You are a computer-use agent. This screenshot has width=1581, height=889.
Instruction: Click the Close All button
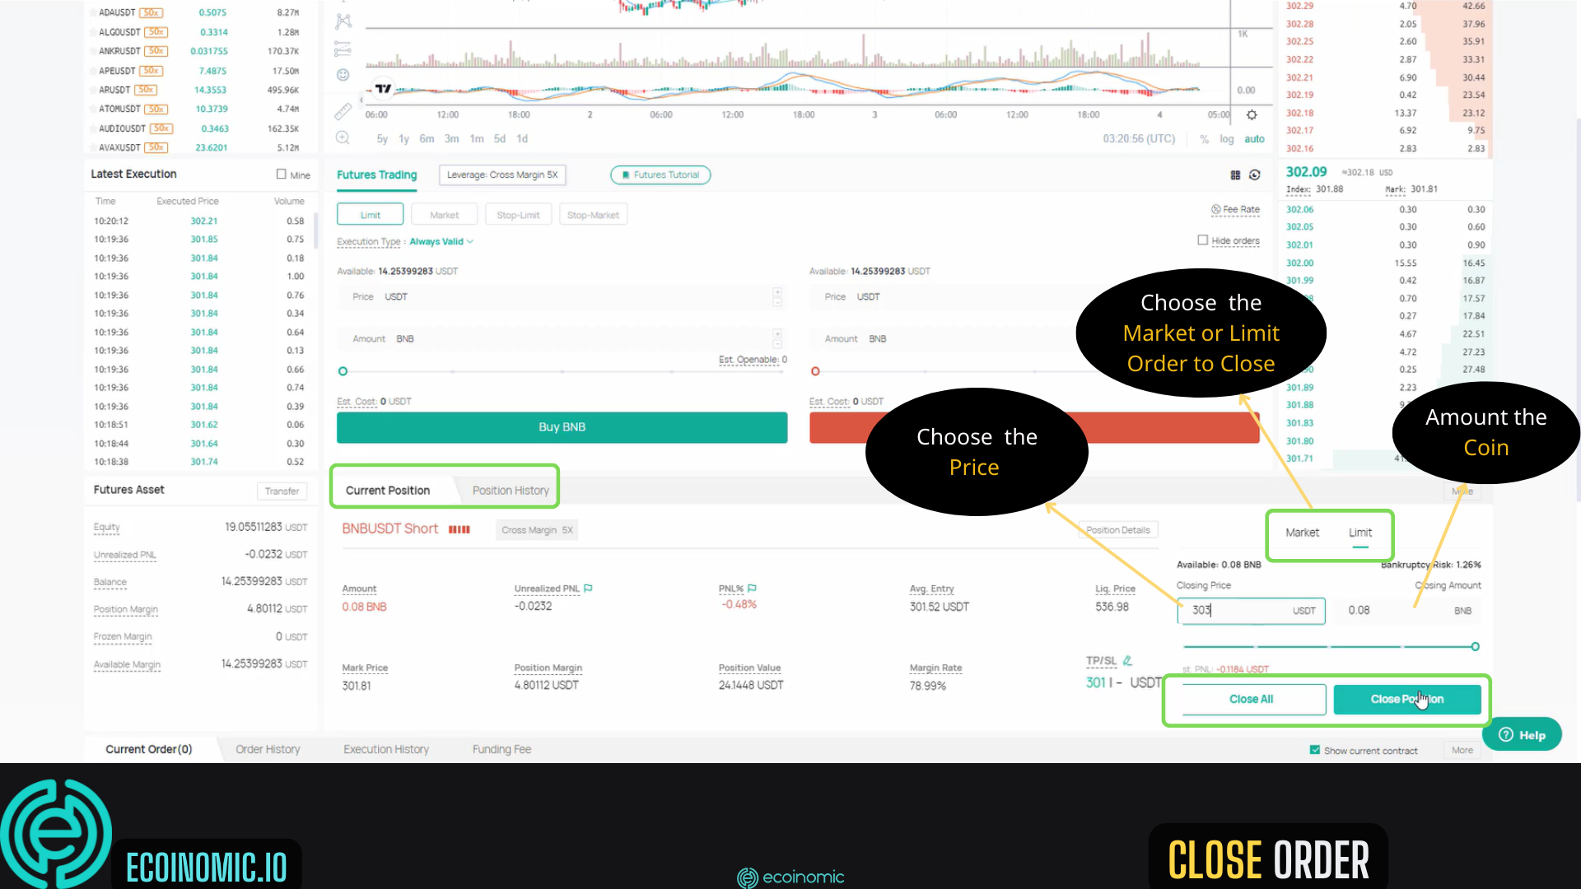coord(1251,699)
